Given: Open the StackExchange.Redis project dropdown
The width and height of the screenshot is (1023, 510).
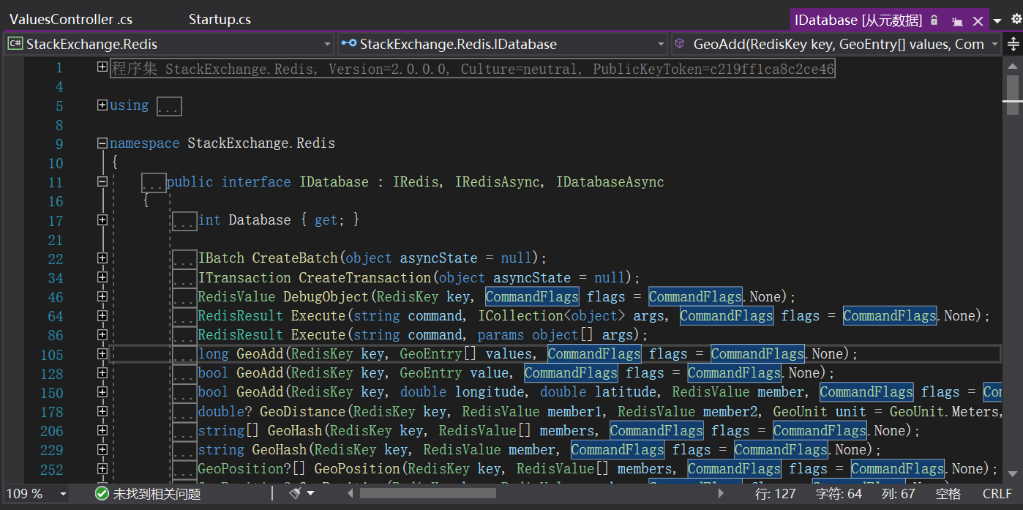Looking at the screenshot, I should click(x=327, y=44).
